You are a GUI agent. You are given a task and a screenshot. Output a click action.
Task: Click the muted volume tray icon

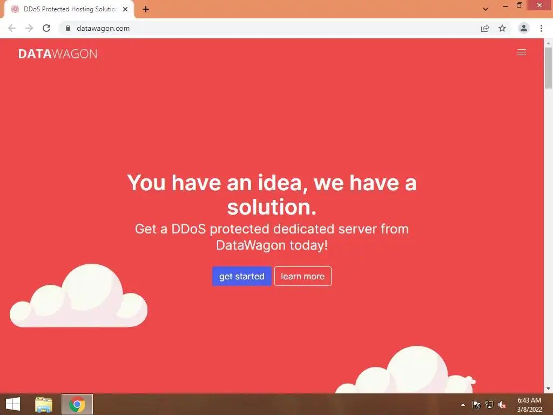tap(502, 405)
